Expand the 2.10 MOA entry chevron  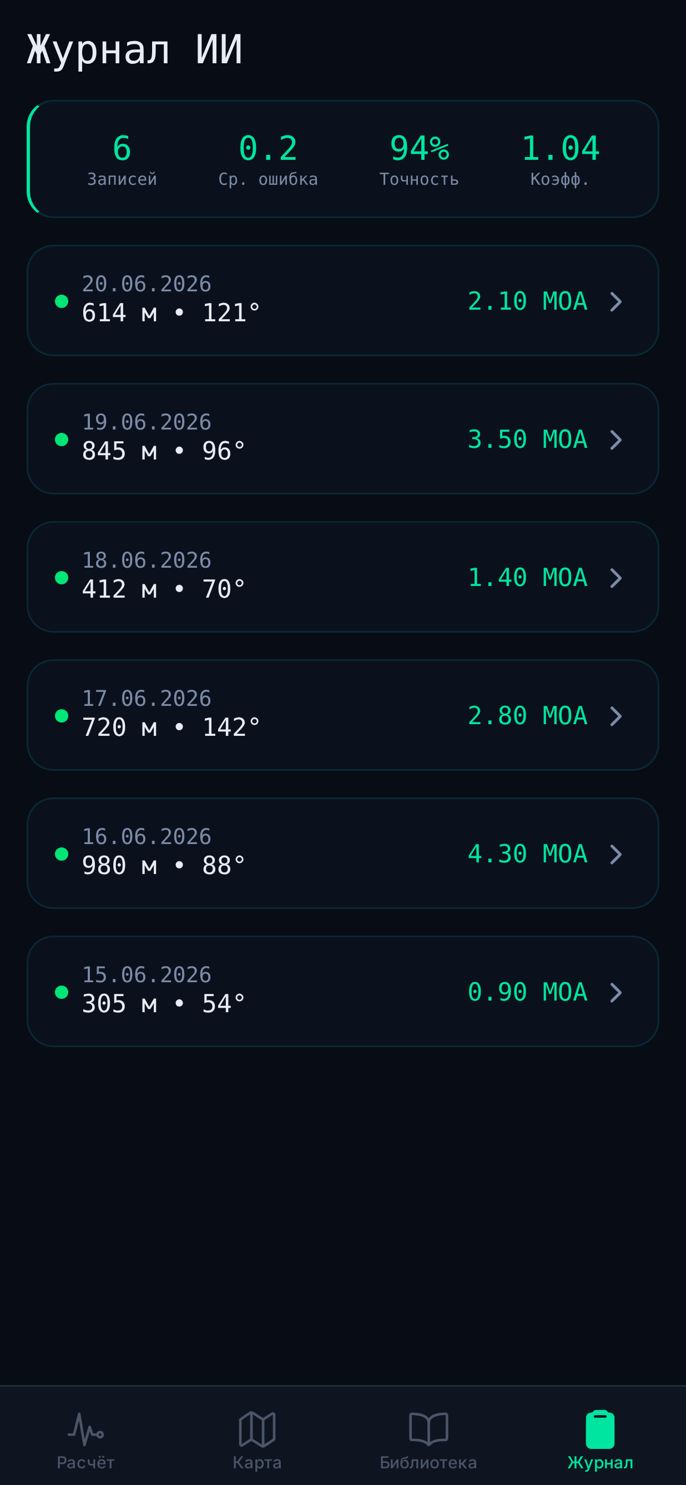[616, 301]
